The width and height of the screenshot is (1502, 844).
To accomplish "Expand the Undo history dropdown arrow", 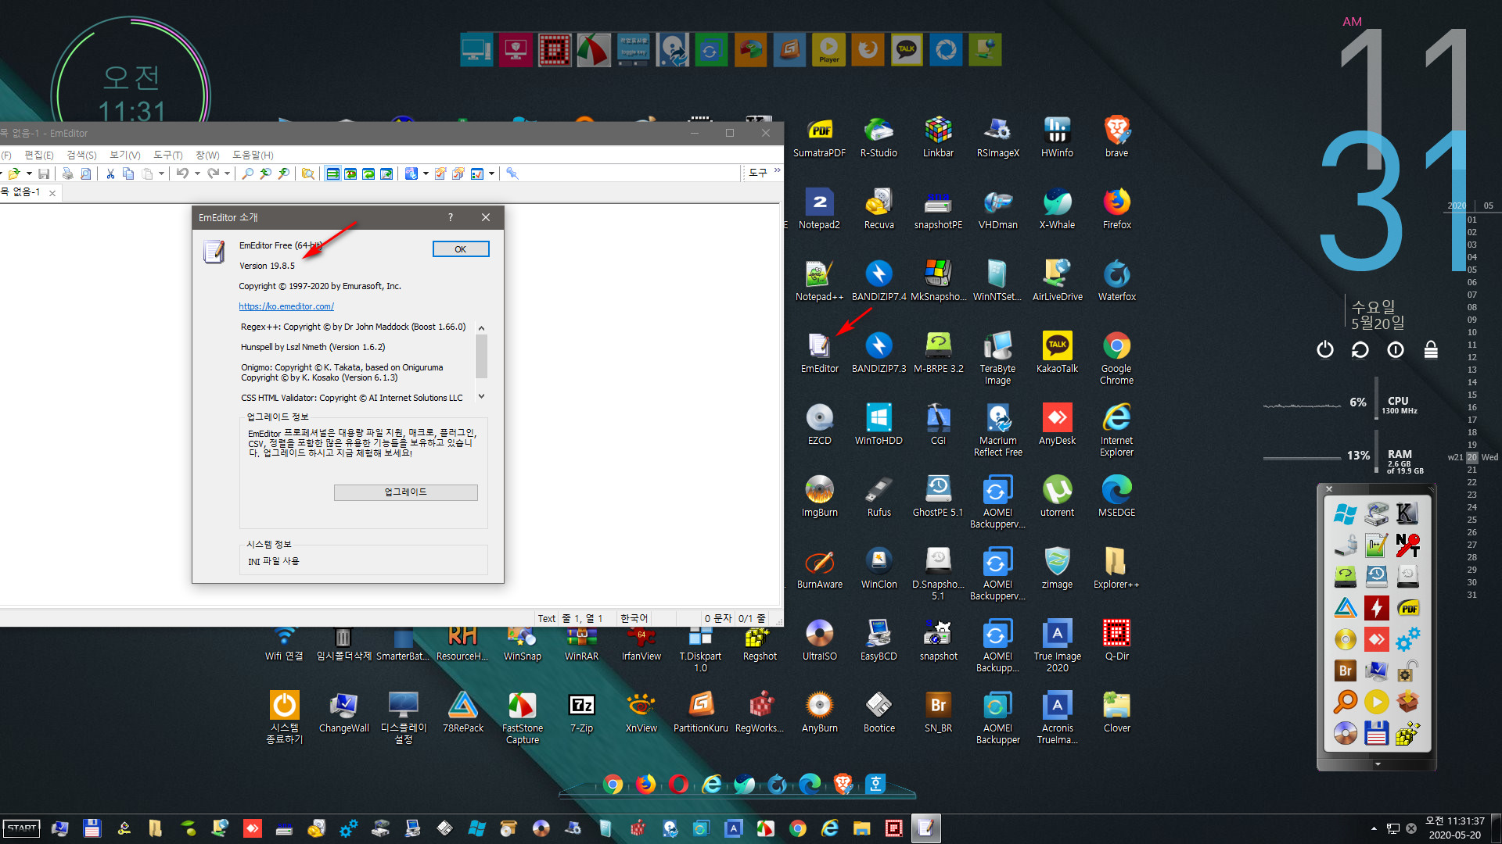I will tap(197, 173).
